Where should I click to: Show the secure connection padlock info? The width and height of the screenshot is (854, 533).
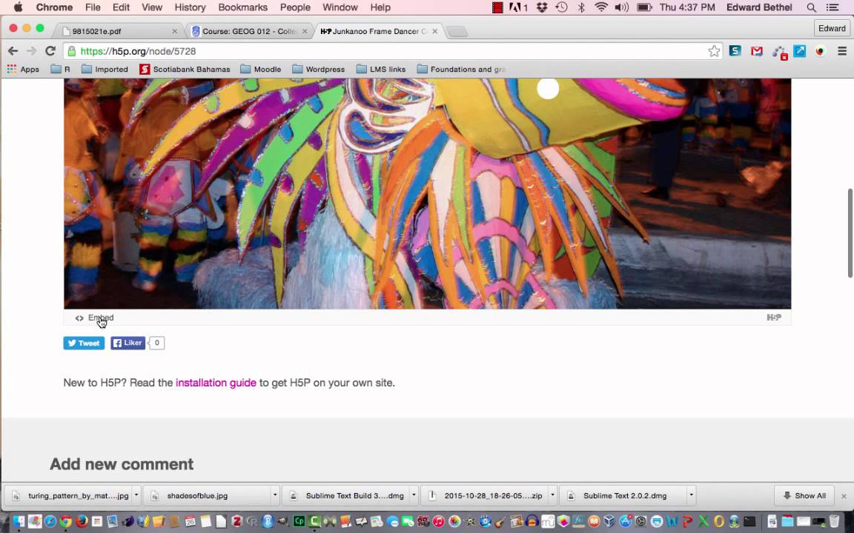[71, 51]
